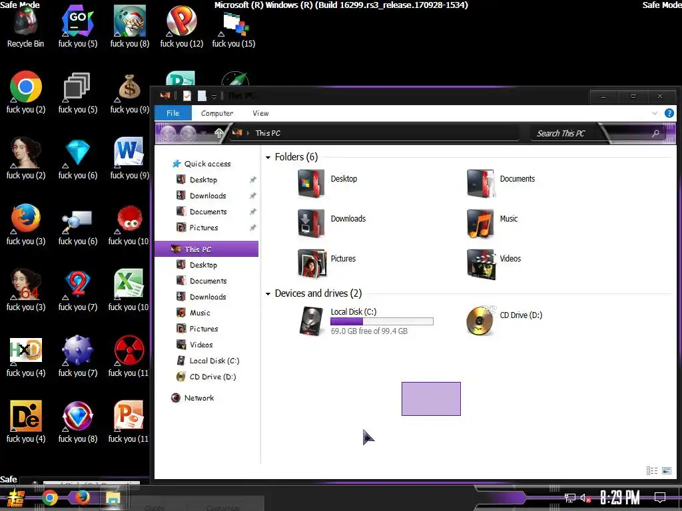This screenshot has height=511, width=682.
Task: Select the Santa character desktop shortcut
Action: click(129, 27)
